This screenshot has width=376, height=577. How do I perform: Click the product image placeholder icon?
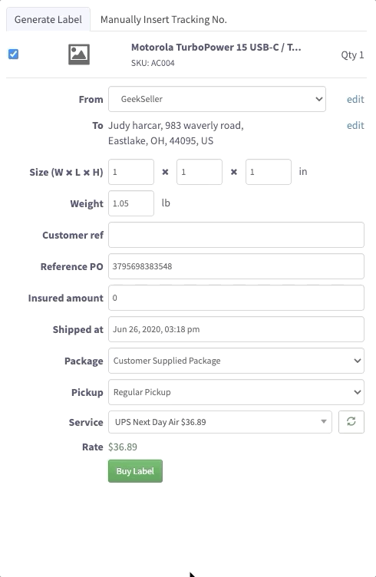coord(79,54)
